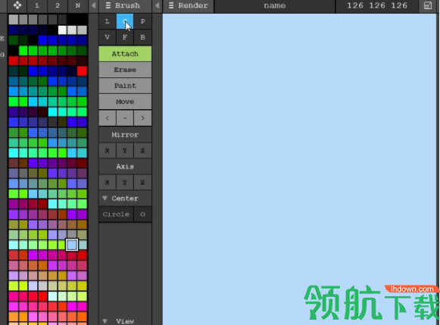Toggle the Axis Y lock

(x=125, y=183)
